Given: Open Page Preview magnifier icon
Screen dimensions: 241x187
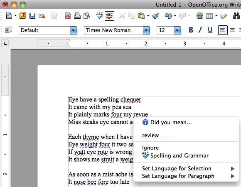Looking at the screenshot, I should pyautogui.click(x=87, y=16).
